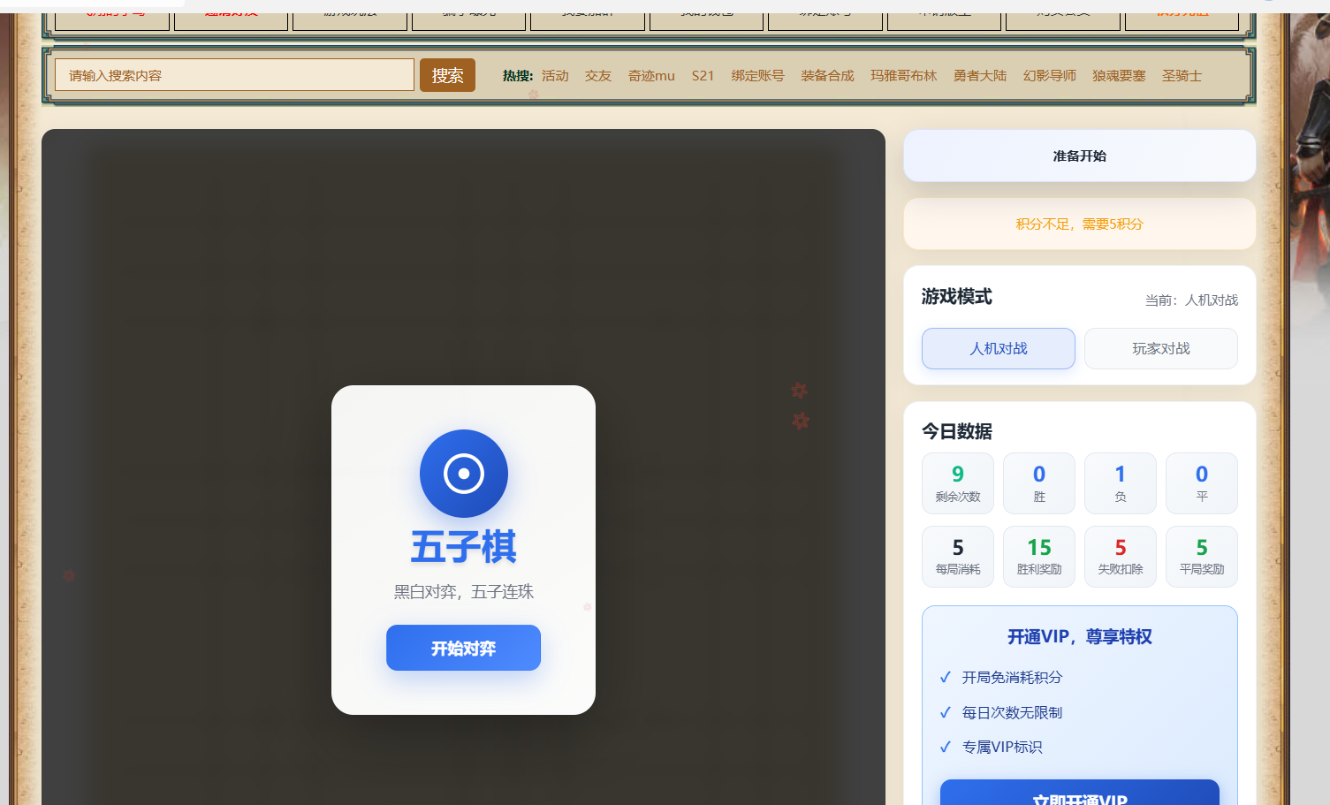Select 玩家对战 game mode

pyautogui.click(x=1160, y=348)
